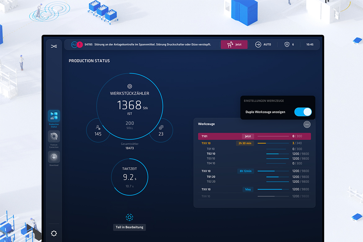The image size is (363, 242).
Task: Click the gears icon on the 23 counter
Action: tap(161, 128)
